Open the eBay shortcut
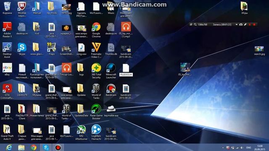Screen dimensions: 269x151 coord(7,70)
